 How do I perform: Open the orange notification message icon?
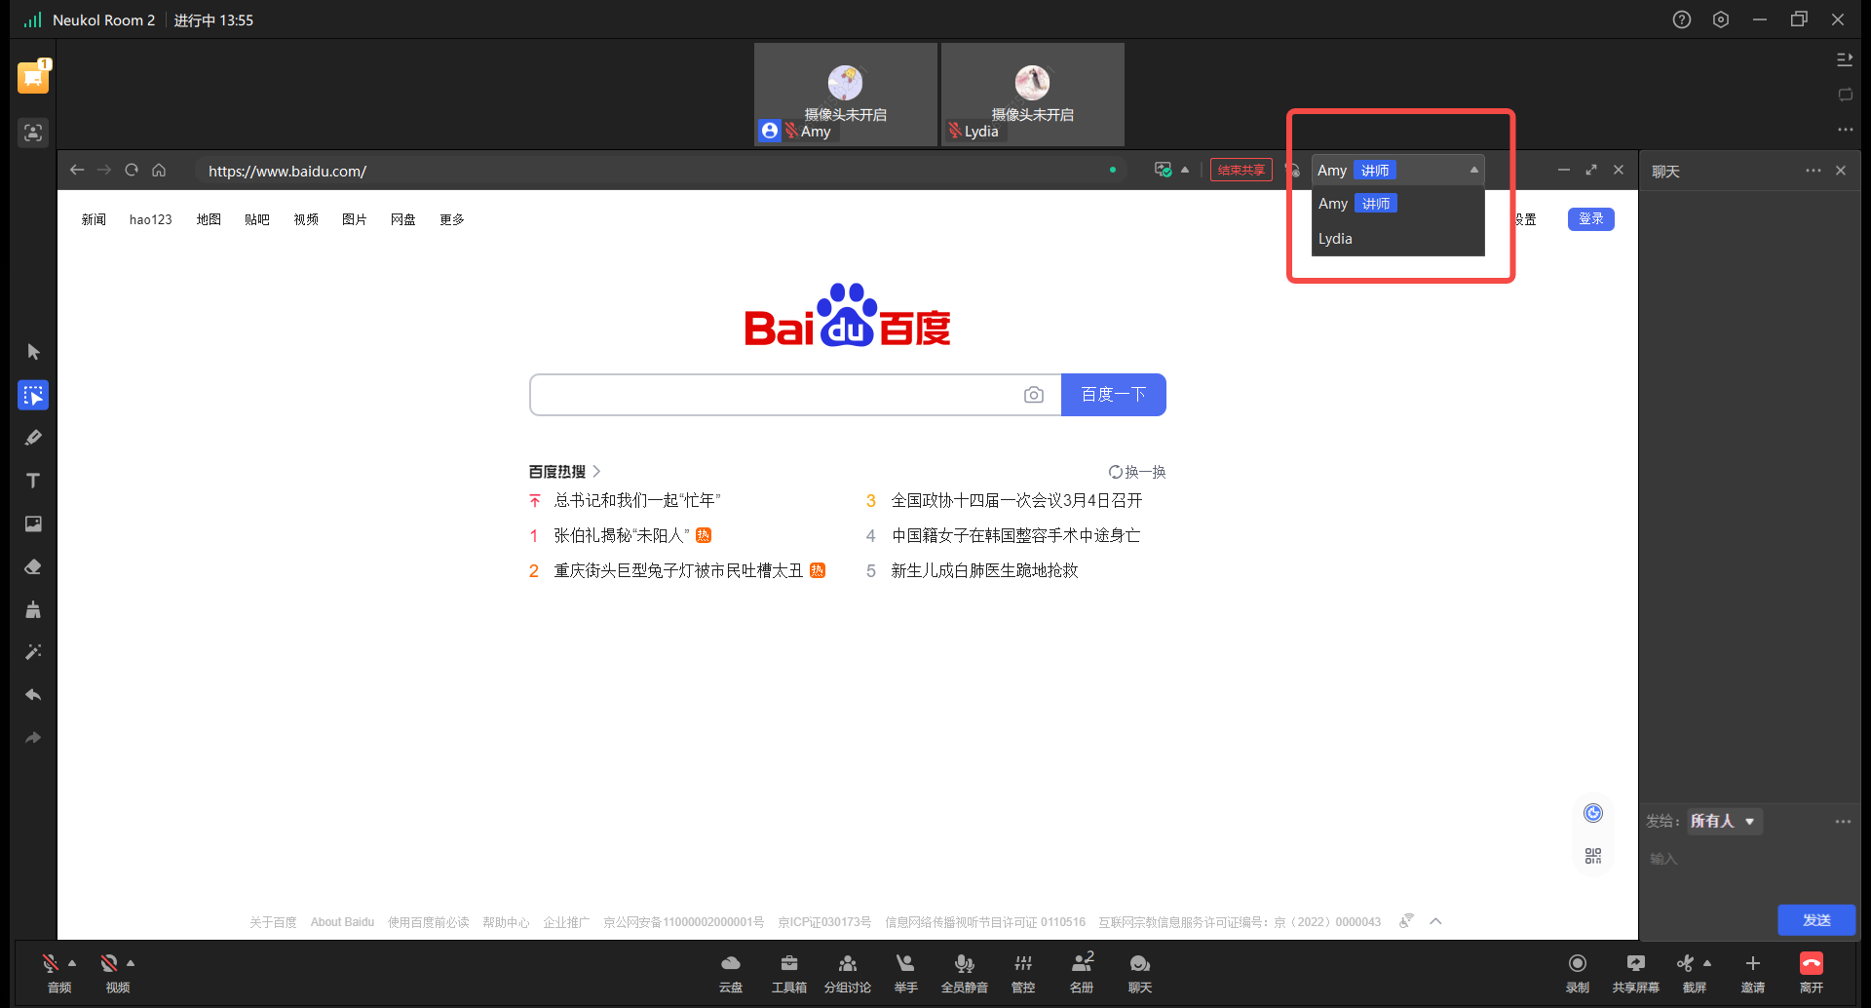pyautogui.click(x=33, y=78)
